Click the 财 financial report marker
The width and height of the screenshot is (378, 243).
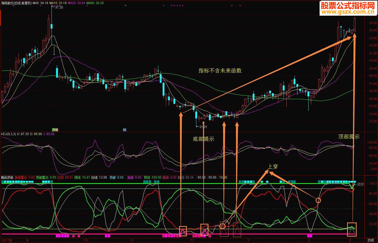(125, 130)
